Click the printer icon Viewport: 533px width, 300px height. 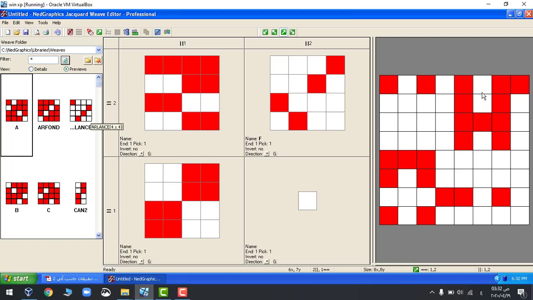tap(46, 32)
